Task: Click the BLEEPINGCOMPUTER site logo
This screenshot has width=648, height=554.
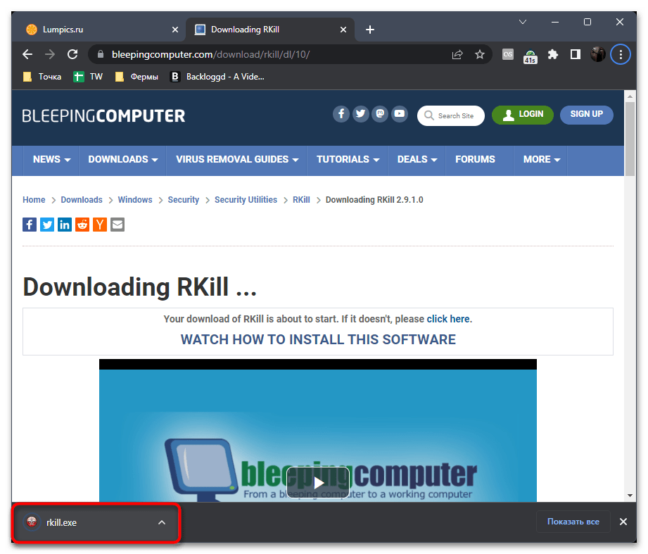Action: click(x=103, y=115)
